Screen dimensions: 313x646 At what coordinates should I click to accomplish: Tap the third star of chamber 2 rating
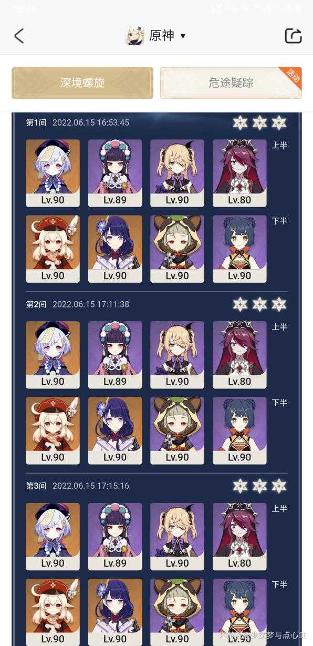(x=279, y=304)
